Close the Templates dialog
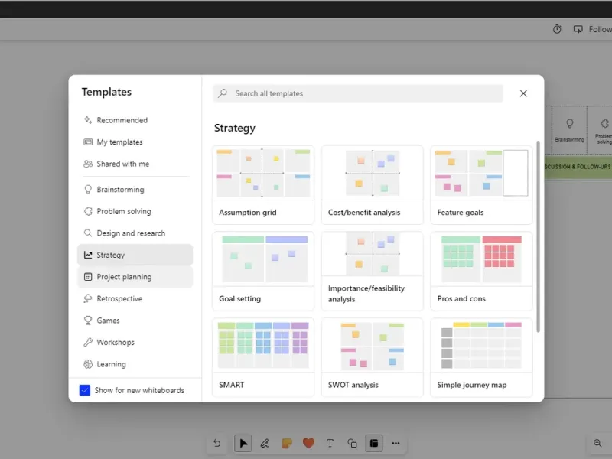This screenshot has width=612, height=459. click(x=523, y=93)
